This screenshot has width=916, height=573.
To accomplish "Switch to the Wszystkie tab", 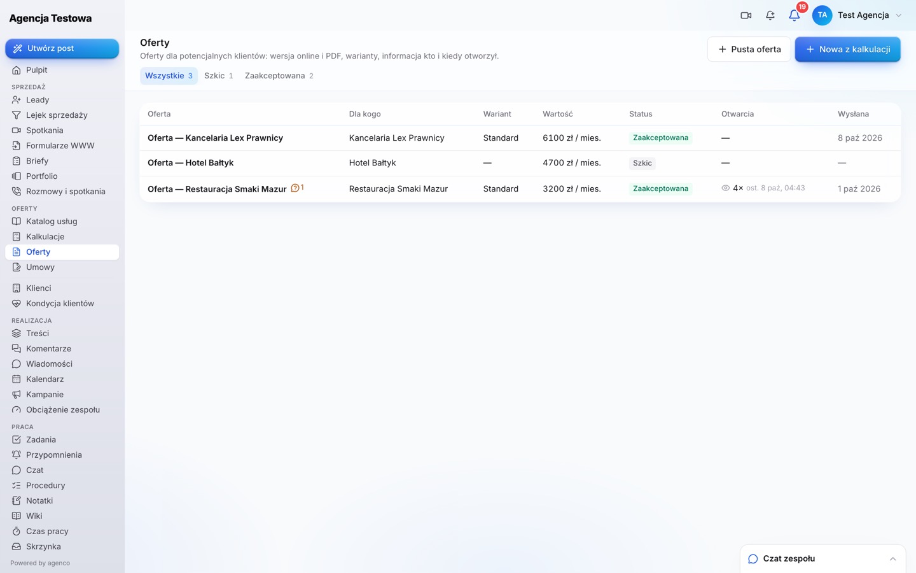I will click(x=169, y=76).
